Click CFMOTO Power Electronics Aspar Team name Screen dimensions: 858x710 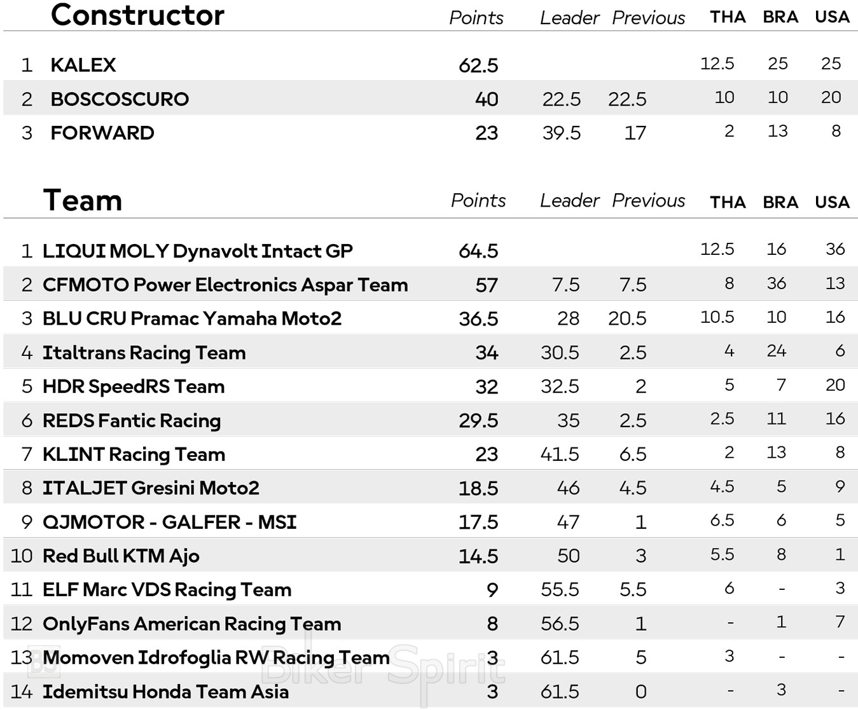[x=225, y=285]
